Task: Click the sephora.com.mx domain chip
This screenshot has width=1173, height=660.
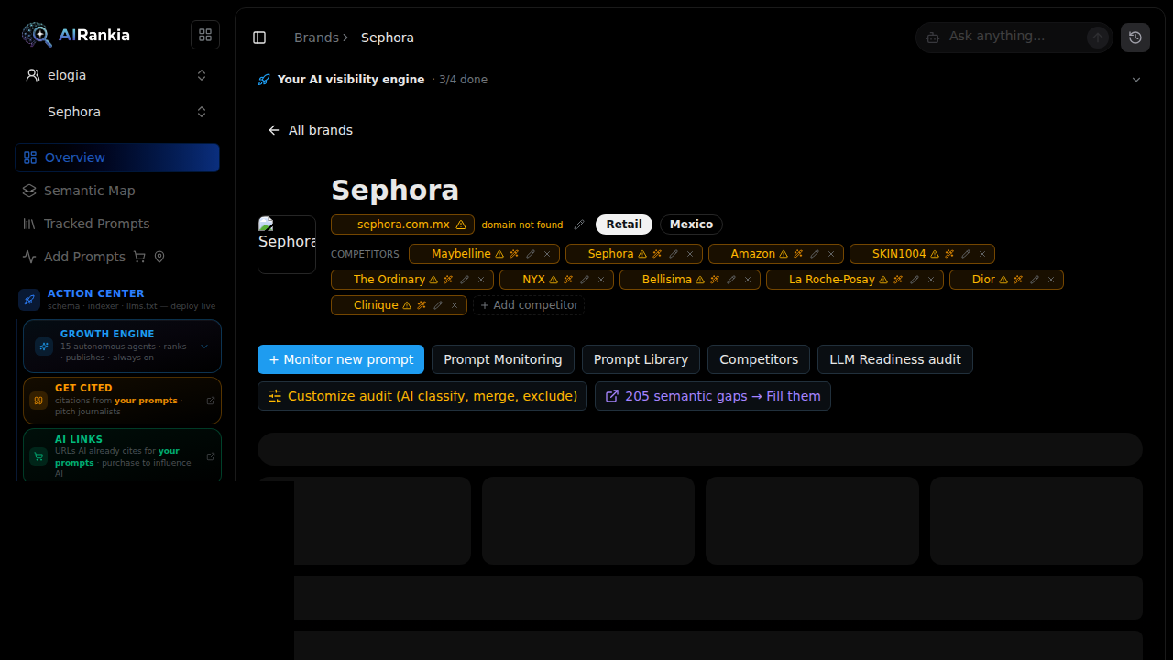Action: coord(402,225)
